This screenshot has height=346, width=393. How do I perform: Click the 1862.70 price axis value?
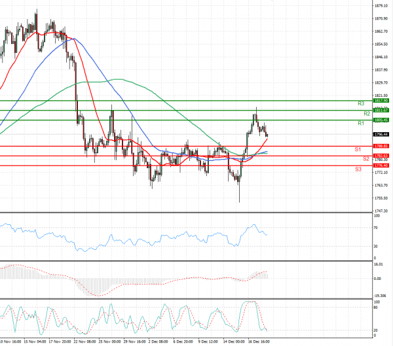pyautogui.click(x=381, y=31)
